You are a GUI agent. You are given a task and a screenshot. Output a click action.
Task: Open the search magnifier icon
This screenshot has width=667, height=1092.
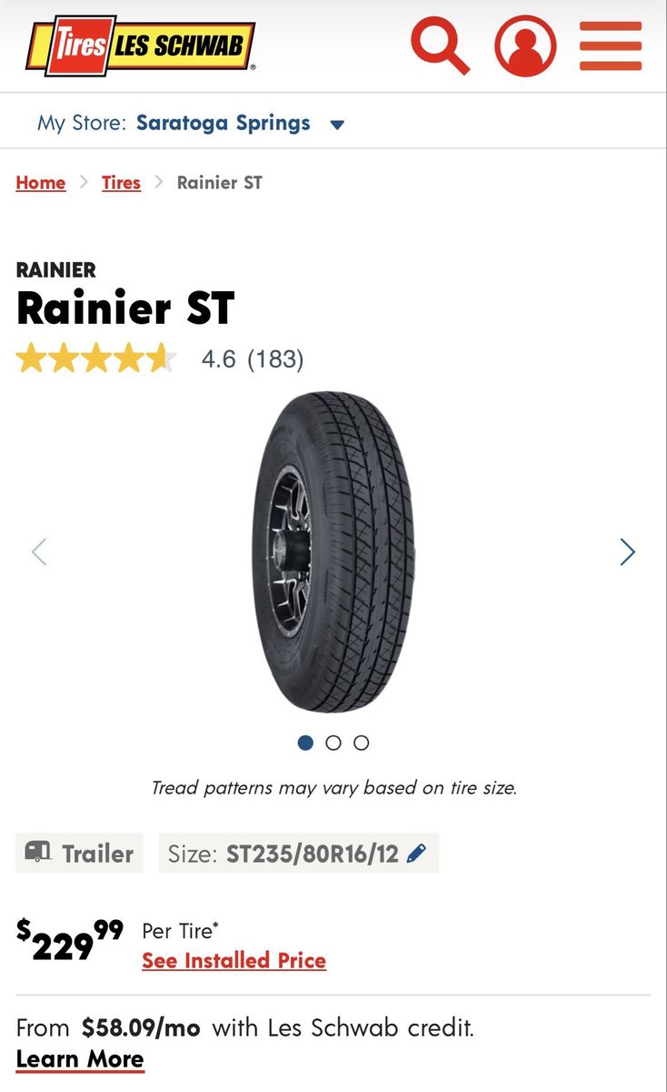pos(440,45)
